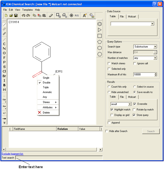Click the Text search input field

pyautogui.click(x=59, y=158)
